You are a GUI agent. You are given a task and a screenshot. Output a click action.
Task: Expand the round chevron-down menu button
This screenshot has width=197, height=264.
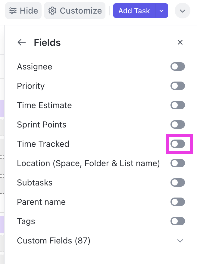pos(182,11)
